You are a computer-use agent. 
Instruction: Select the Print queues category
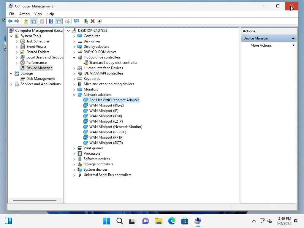point(94,148)
